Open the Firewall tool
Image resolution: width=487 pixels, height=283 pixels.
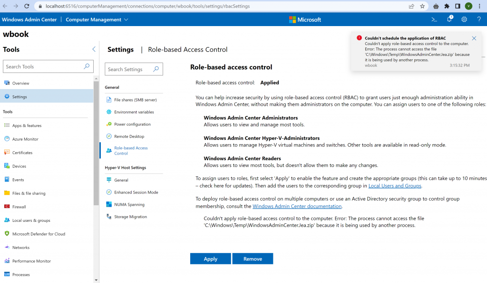[x=47, y=207]
